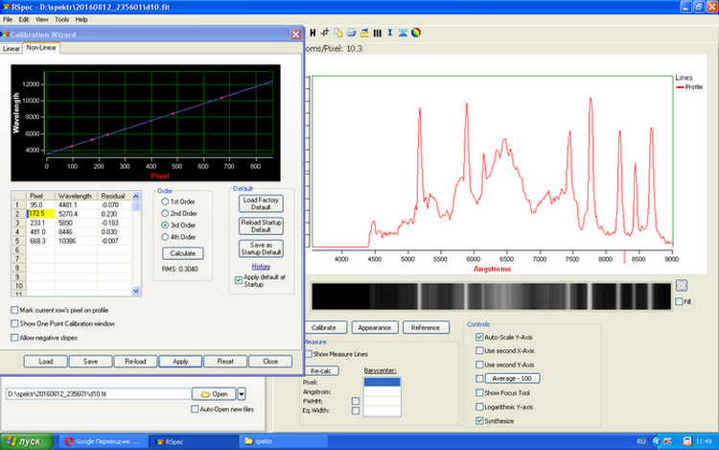Viewport: 719px width, 450px height.
Task: Switch to the spektr folder taskbar item
Action: [284, 441]
